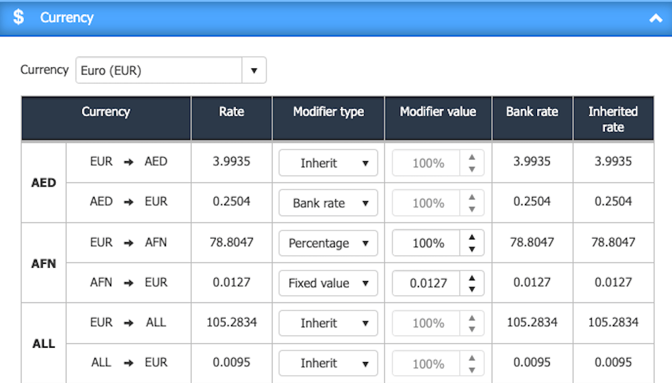The height and width of the screenshot is (383, 672).
Task: Click the Modifier value column header
Action: click(438, 118)
